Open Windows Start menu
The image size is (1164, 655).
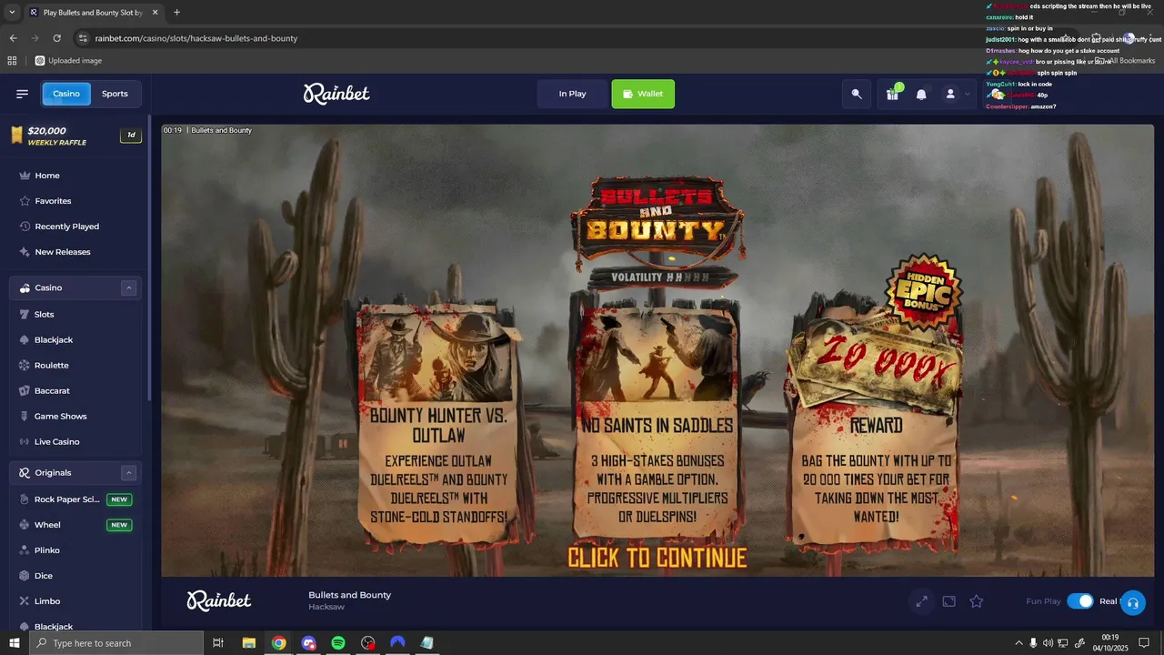point(14,643)
